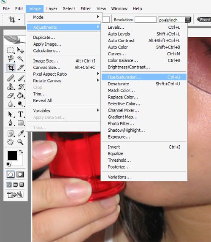Screen dimensions: 211x242
Task: Select the Rectangular Marquee tool
Action: click(10, 50)
